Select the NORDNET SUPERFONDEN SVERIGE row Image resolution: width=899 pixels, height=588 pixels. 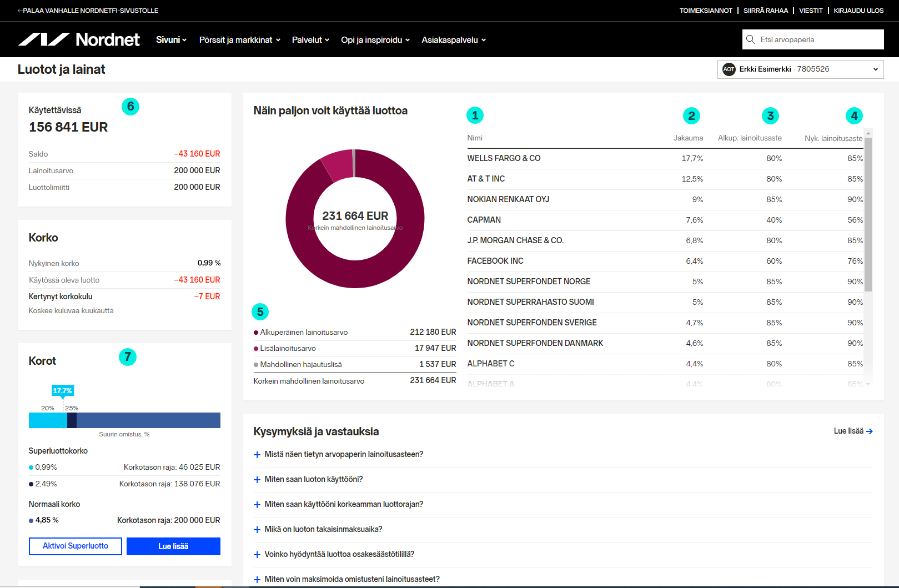pos(665,323)
